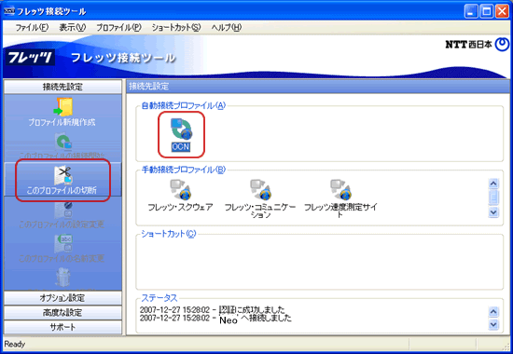
Task: Click the greyed このプロファイルの設定変更 icon
Action: [x=62, y=211]
